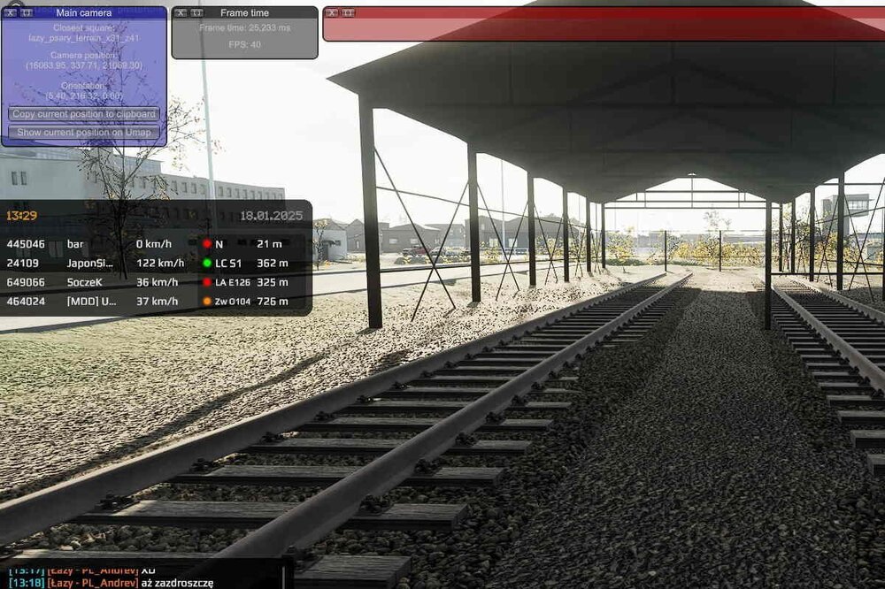Click player name bar
The width and height of the screenshot is (885, 589).
click(x=75, y=244)
